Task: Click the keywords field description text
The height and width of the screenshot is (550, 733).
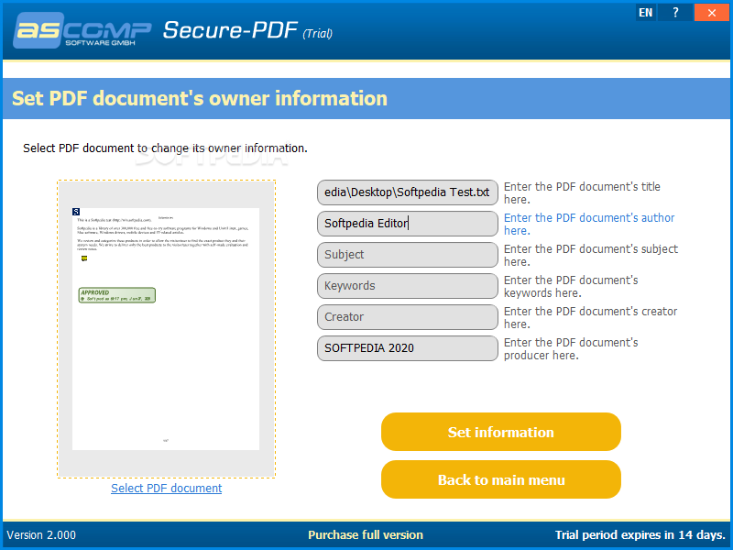Action: [x=571, y=286]
